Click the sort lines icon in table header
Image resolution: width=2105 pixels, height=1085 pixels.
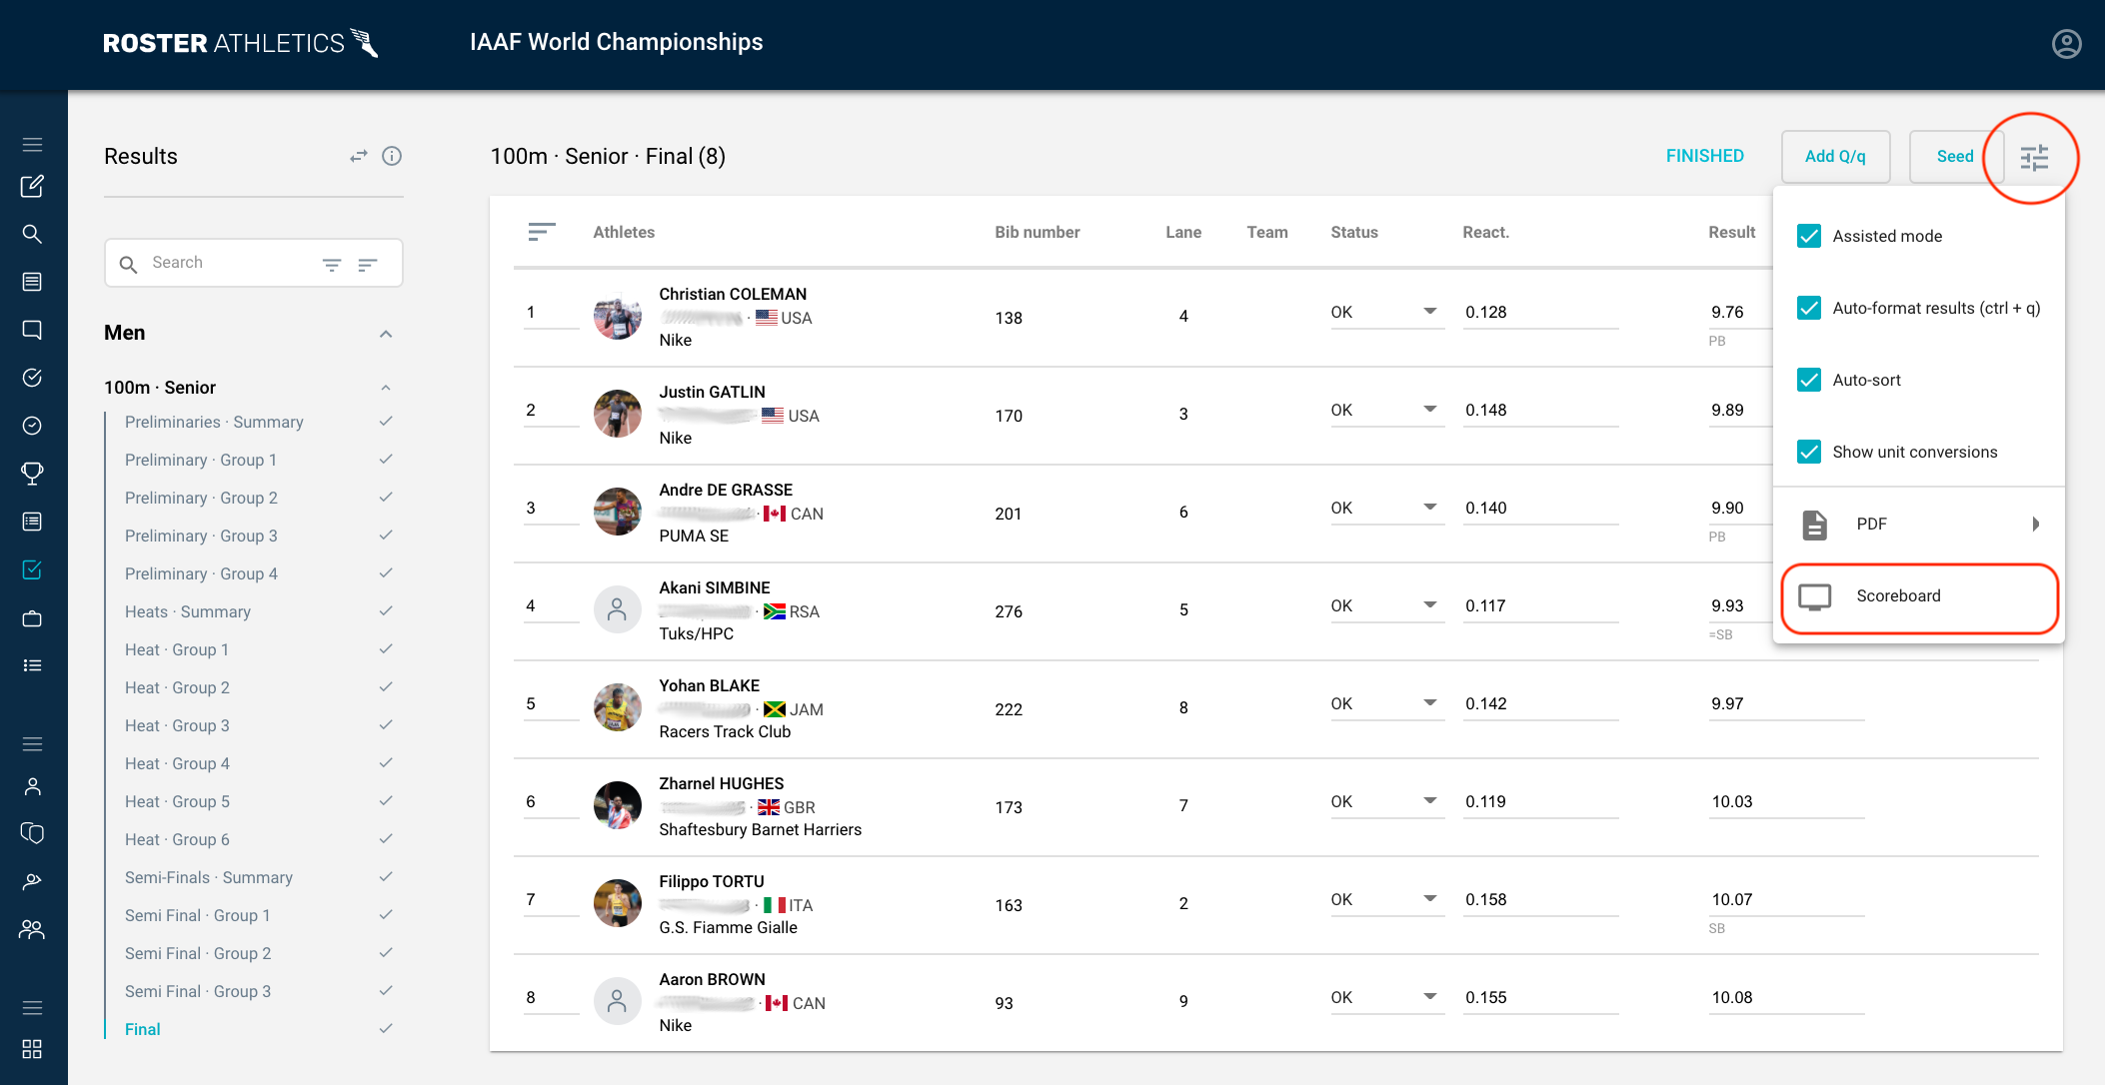click(541, 232)
